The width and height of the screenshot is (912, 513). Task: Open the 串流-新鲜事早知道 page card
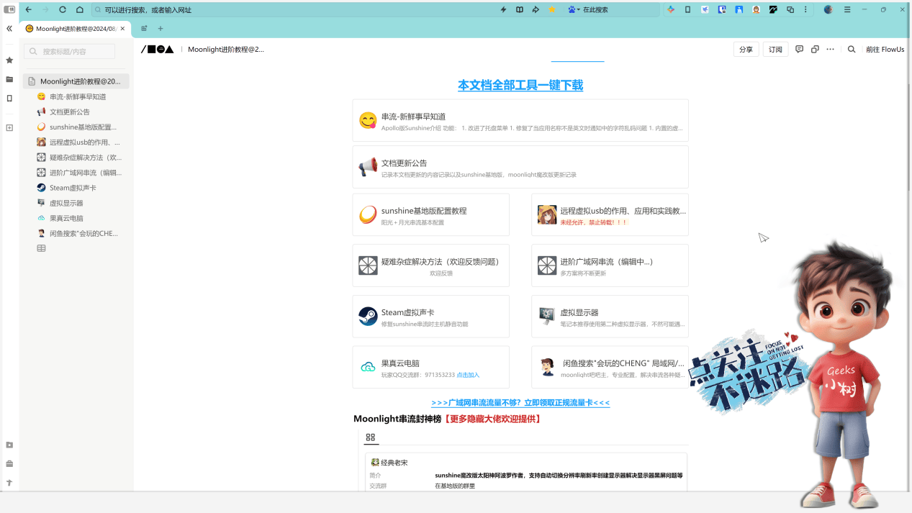tap(520, 121)
